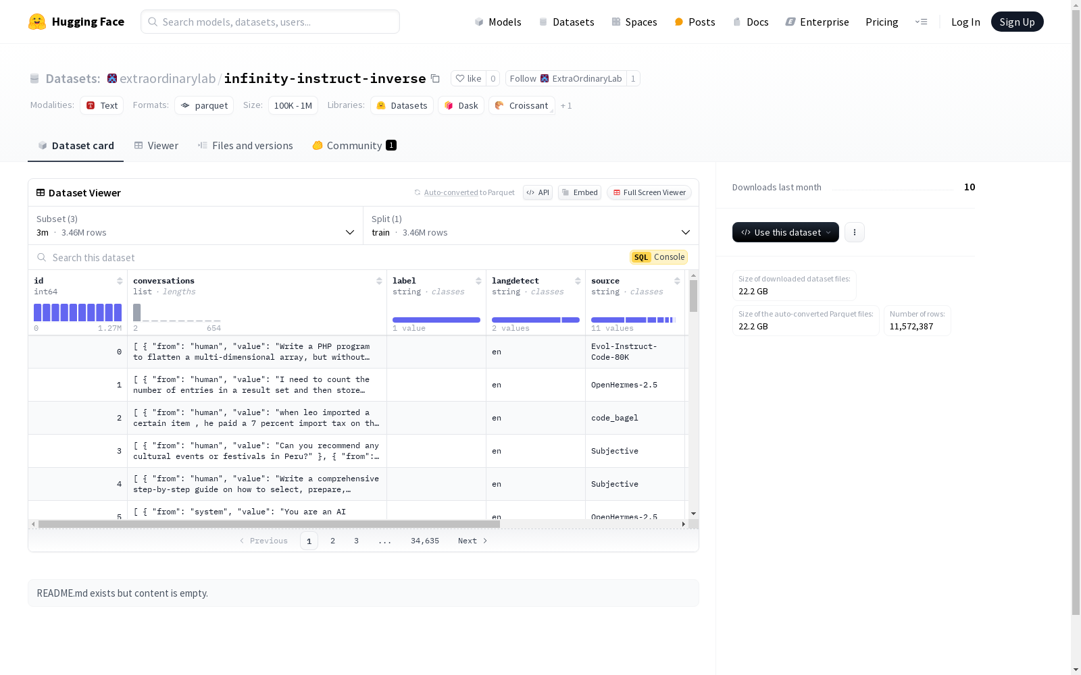This screenshot has width=1081, height=675.
Task: Open the Files and versions tab
Action: [x=245, y=146]
